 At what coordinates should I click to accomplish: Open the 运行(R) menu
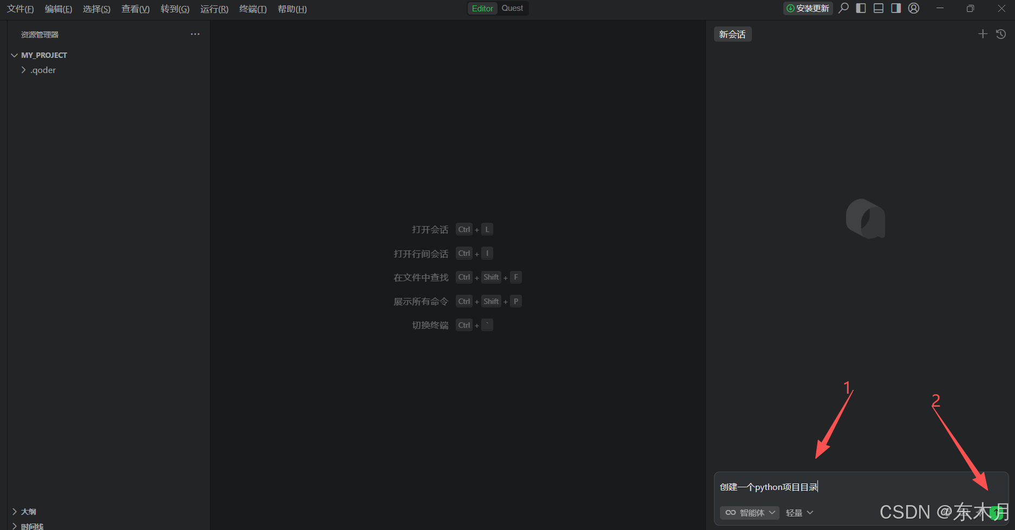[214, 9]
